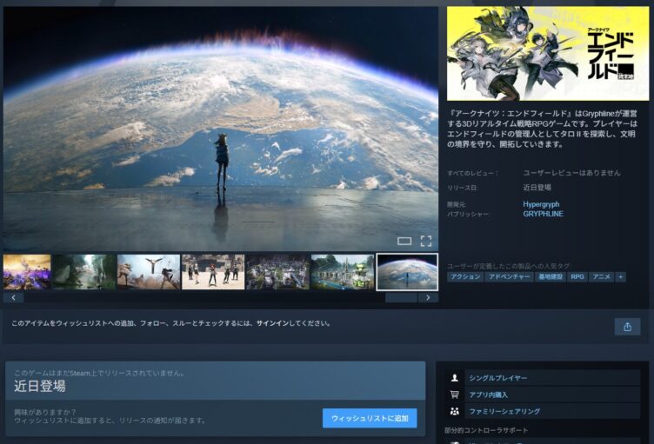Select the factory with green tower thumbnail
The width and height of the screenshot is (654, 444).
343,272
